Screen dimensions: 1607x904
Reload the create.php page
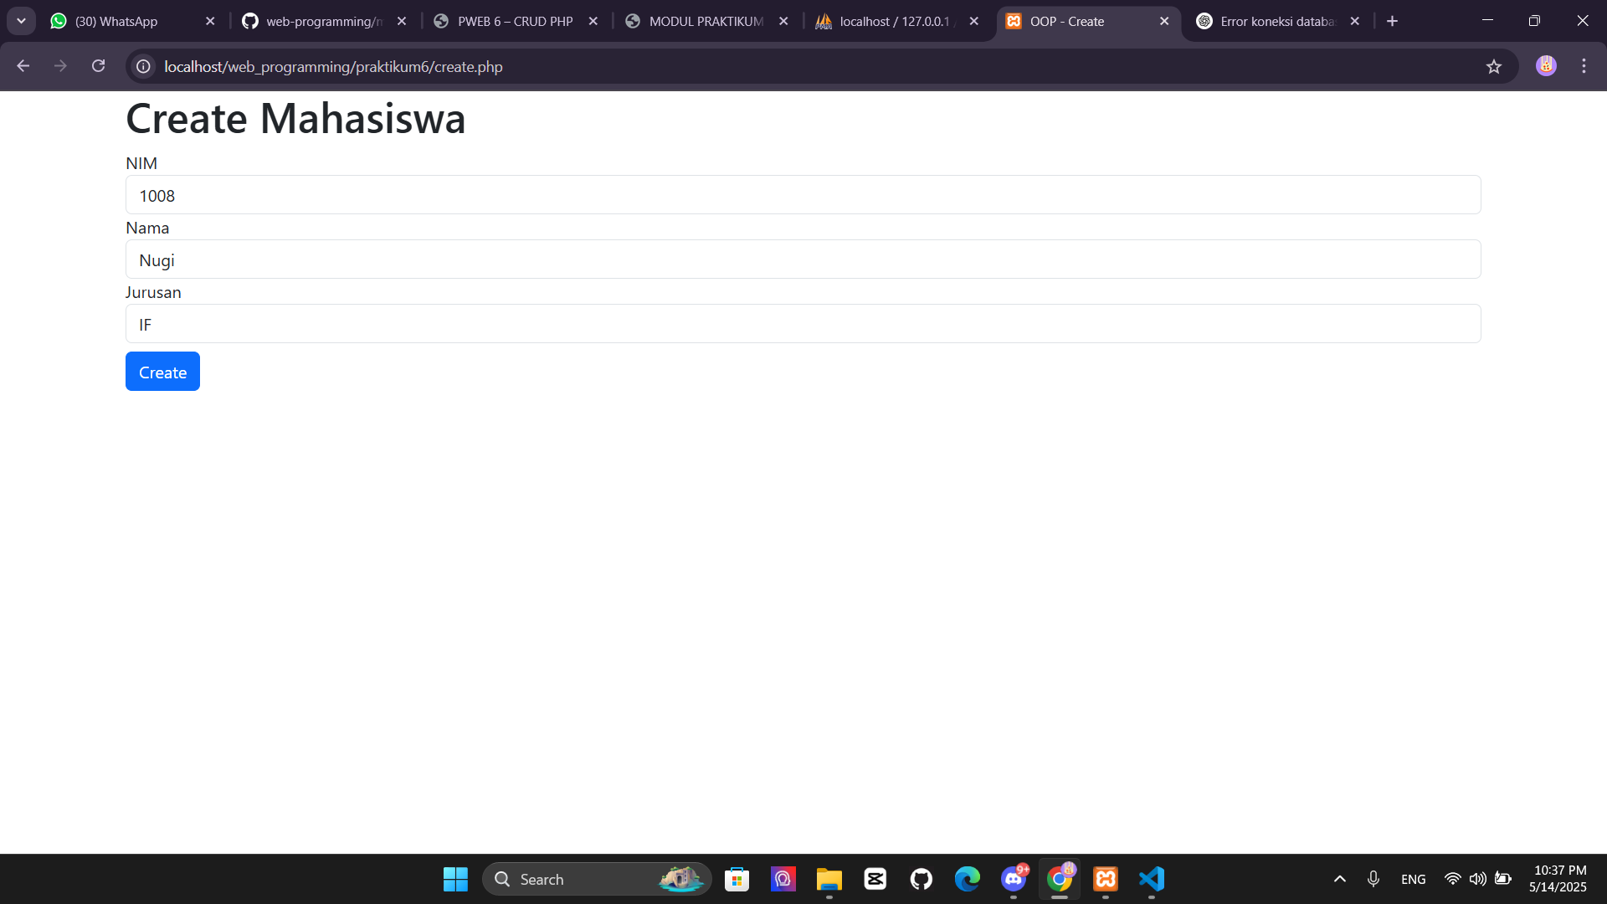[98, 65]
